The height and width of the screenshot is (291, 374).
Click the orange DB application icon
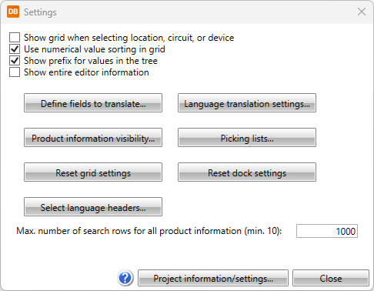(13, 12)
